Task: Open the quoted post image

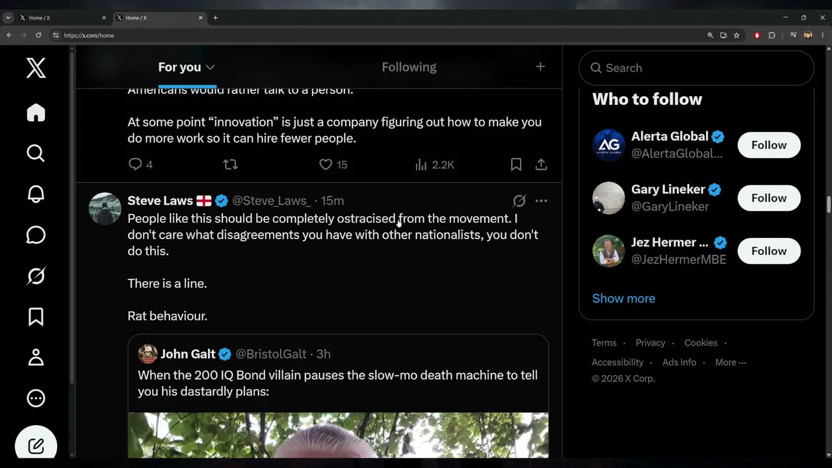Action: point(338,435)
